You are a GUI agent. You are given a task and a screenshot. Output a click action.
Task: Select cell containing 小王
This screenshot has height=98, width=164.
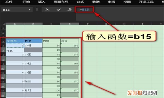(x=33, y=54)
